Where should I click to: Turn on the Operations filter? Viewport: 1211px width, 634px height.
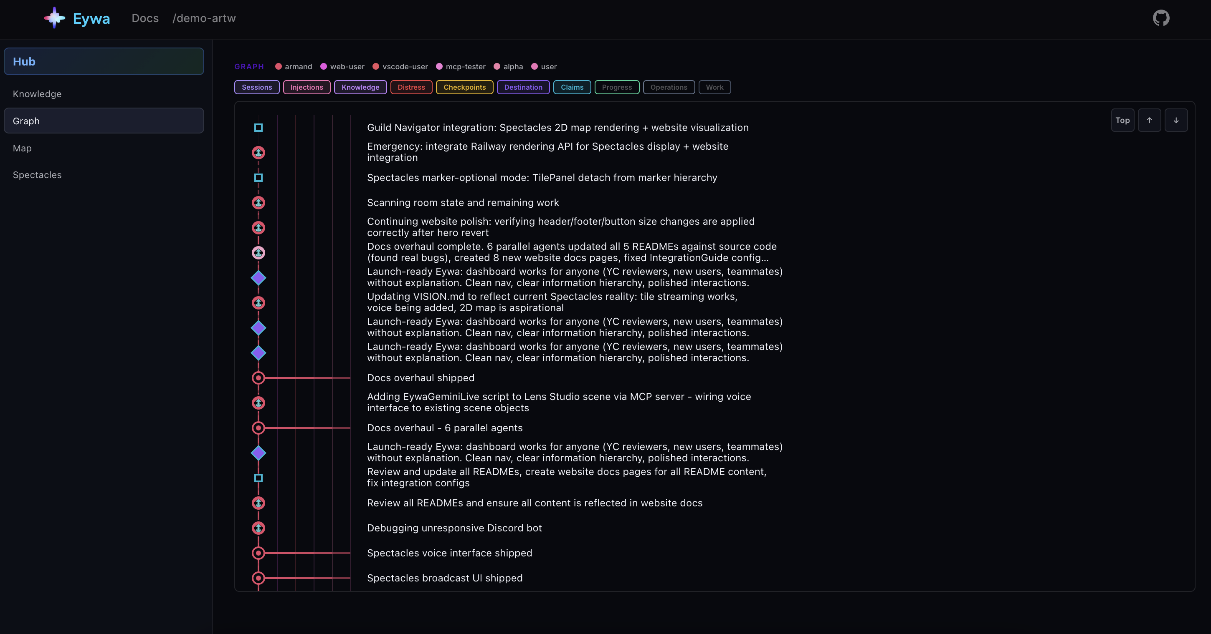tap(669, 87)
